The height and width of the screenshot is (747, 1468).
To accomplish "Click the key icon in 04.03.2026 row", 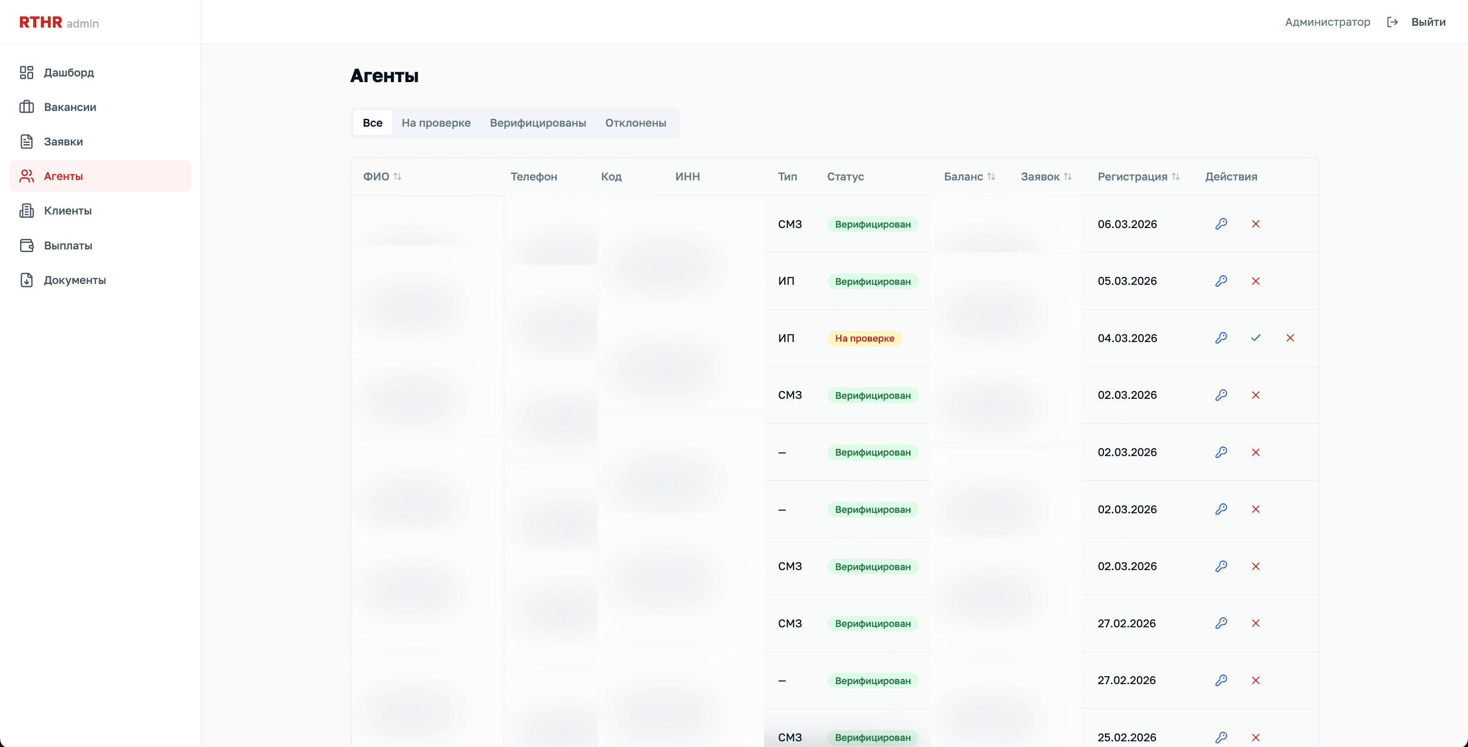I will 1221,338.
